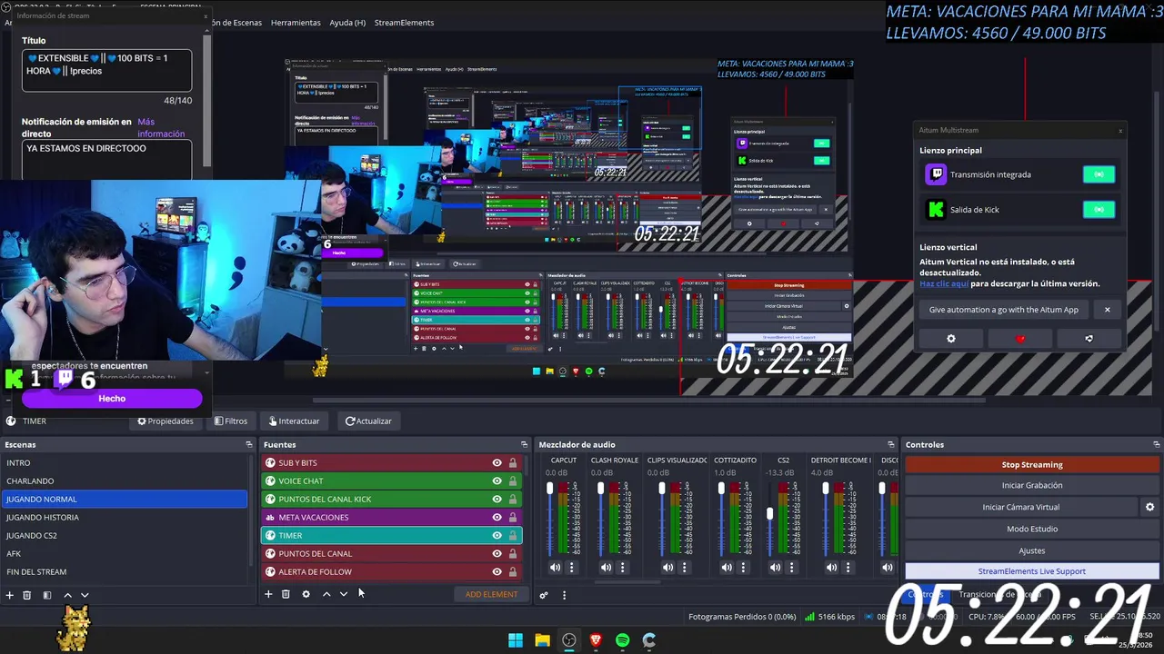Click the Hecho button in stream info
The image size is (1164, 654).
pyautogui.click(x=112, y=399)
